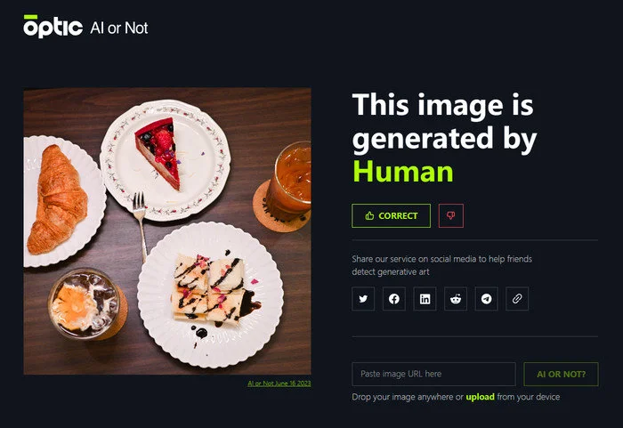Click the AI or Not header title

click(118, 28)
